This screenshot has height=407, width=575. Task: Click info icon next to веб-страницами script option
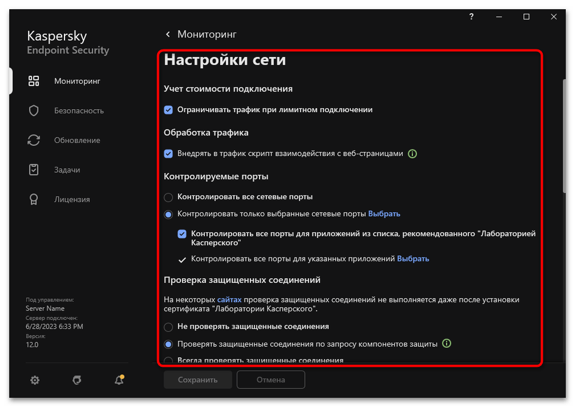tap(413, 154)
